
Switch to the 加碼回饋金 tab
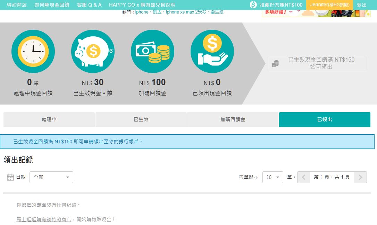233,119
